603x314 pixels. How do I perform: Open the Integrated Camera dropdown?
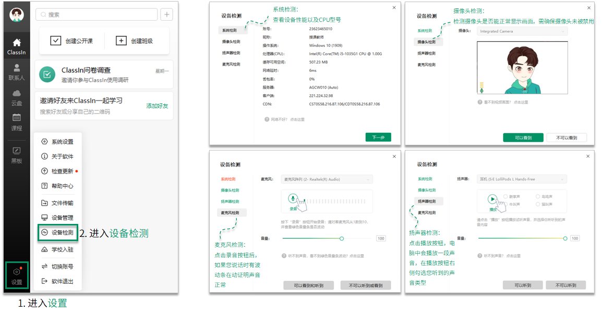522,31
